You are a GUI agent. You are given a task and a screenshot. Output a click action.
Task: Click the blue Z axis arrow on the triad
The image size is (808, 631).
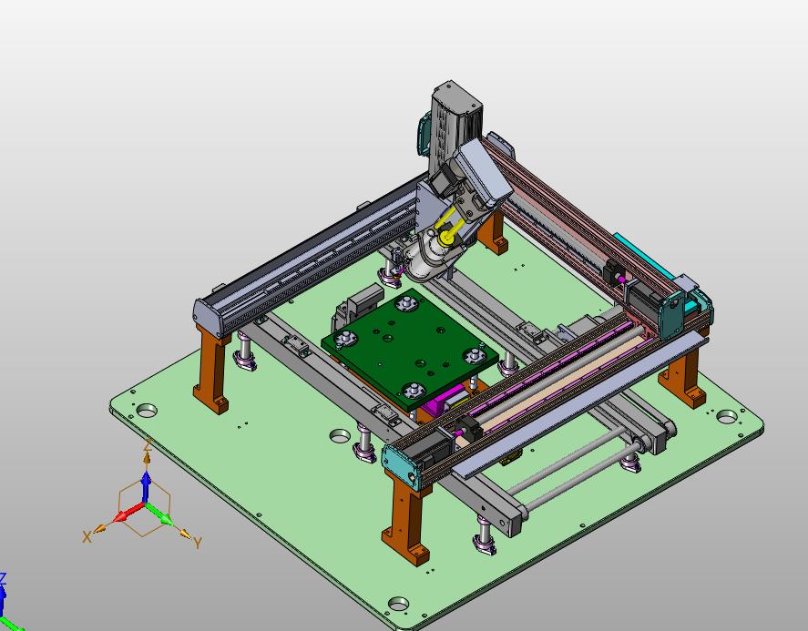click(x=146, y=485)
